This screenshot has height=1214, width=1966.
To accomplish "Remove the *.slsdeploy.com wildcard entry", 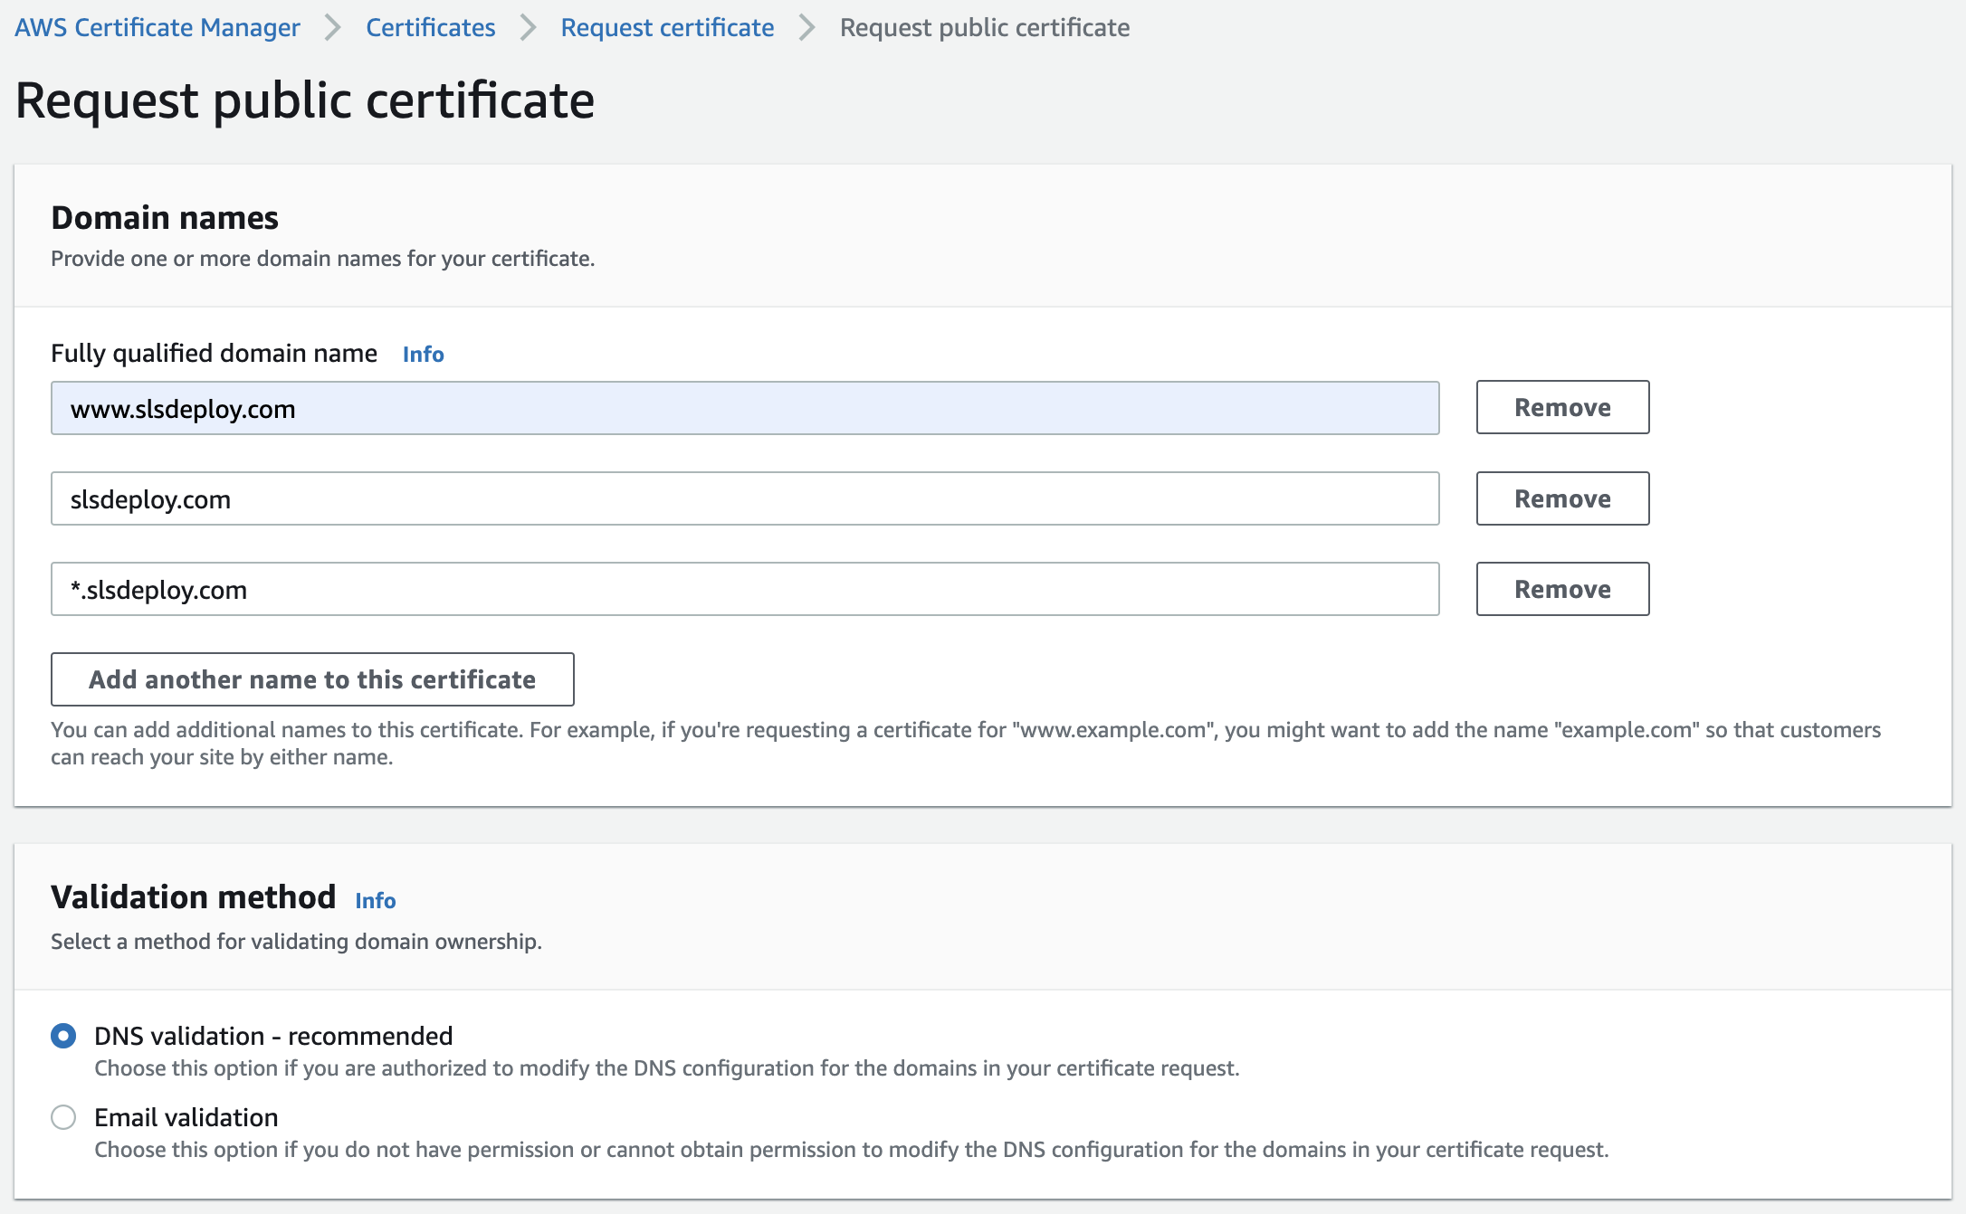I will click(1562, 589).
